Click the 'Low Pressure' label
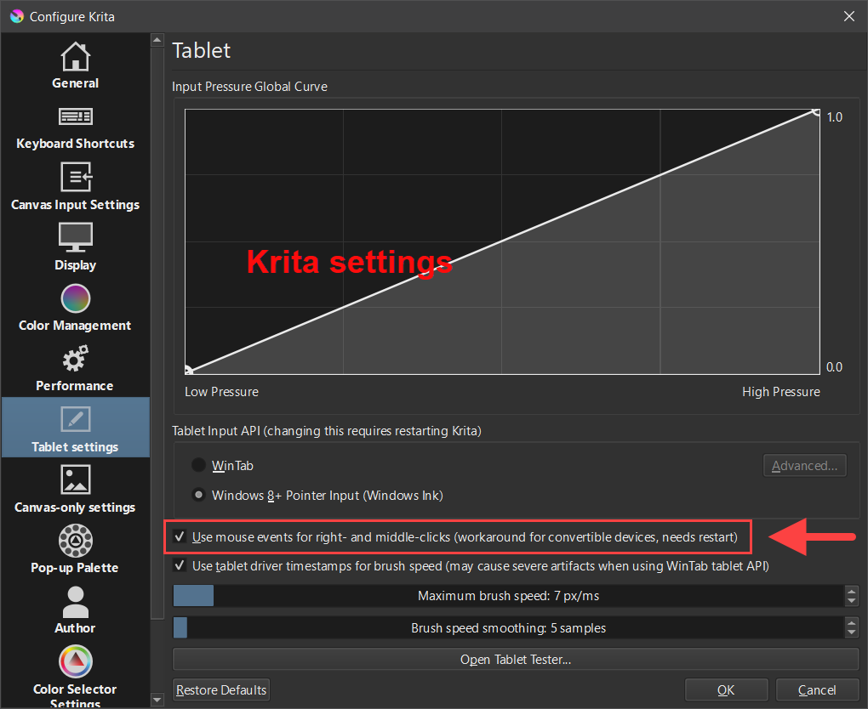The width and height of the screenshot is (868, 709). pyautogui.click(x=221, y=392)
